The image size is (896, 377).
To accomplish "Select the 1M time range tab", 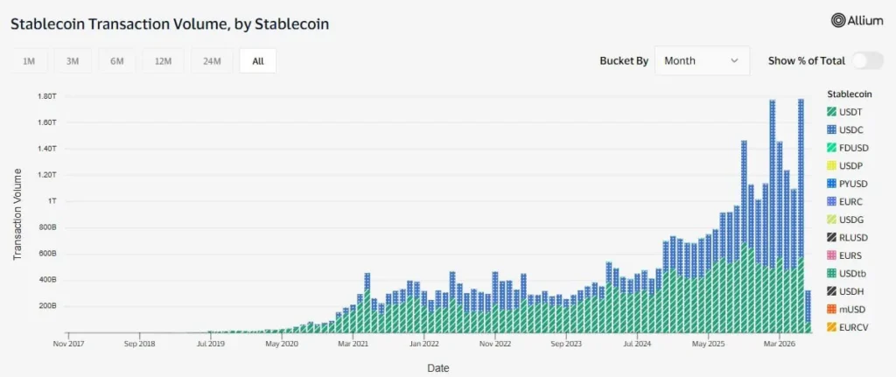I will [x=29, y=61].
